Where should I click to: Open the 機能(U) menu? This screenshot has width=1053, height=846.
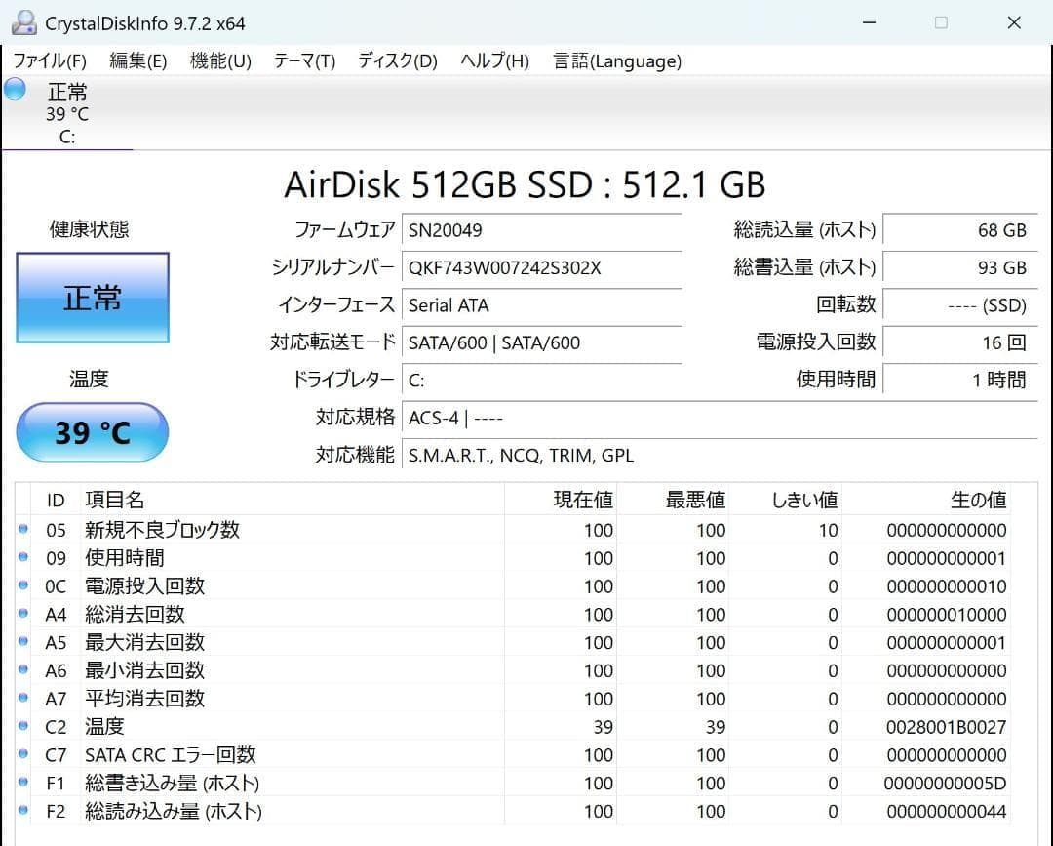tap(221, 61)
